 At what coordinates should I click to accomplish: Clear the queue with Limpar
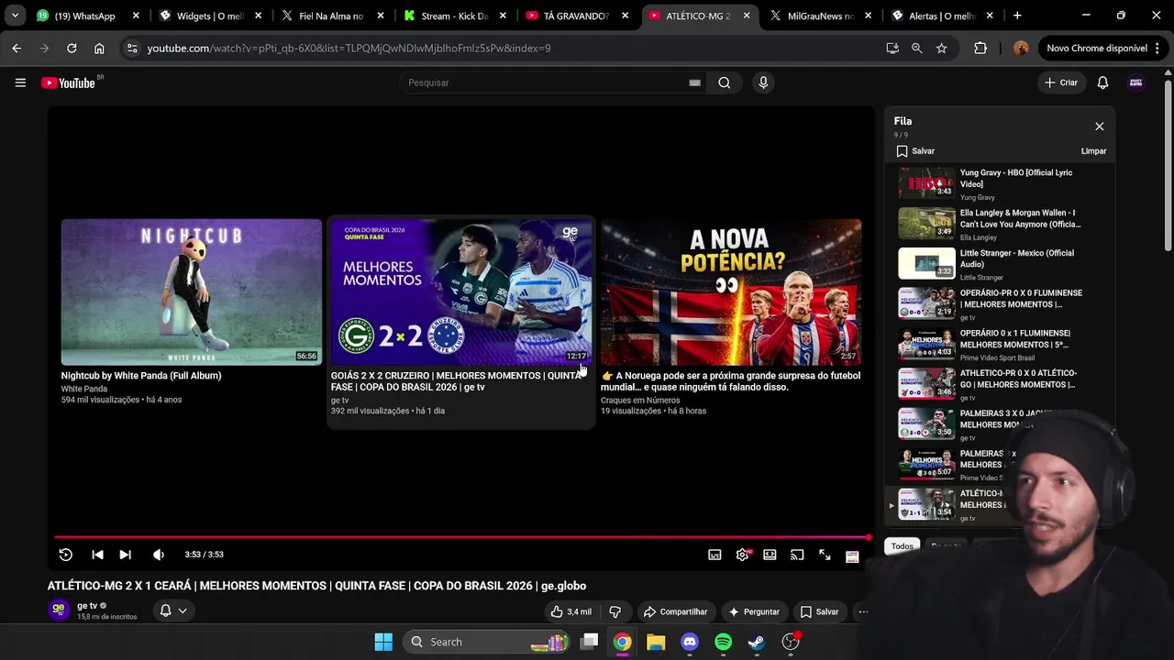point(1093,151)
